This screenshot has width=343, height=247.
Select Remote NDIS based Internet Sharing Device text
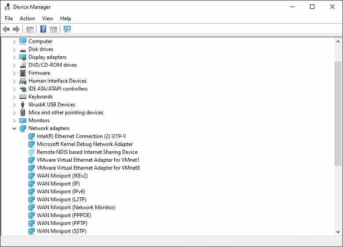(87, 152)
